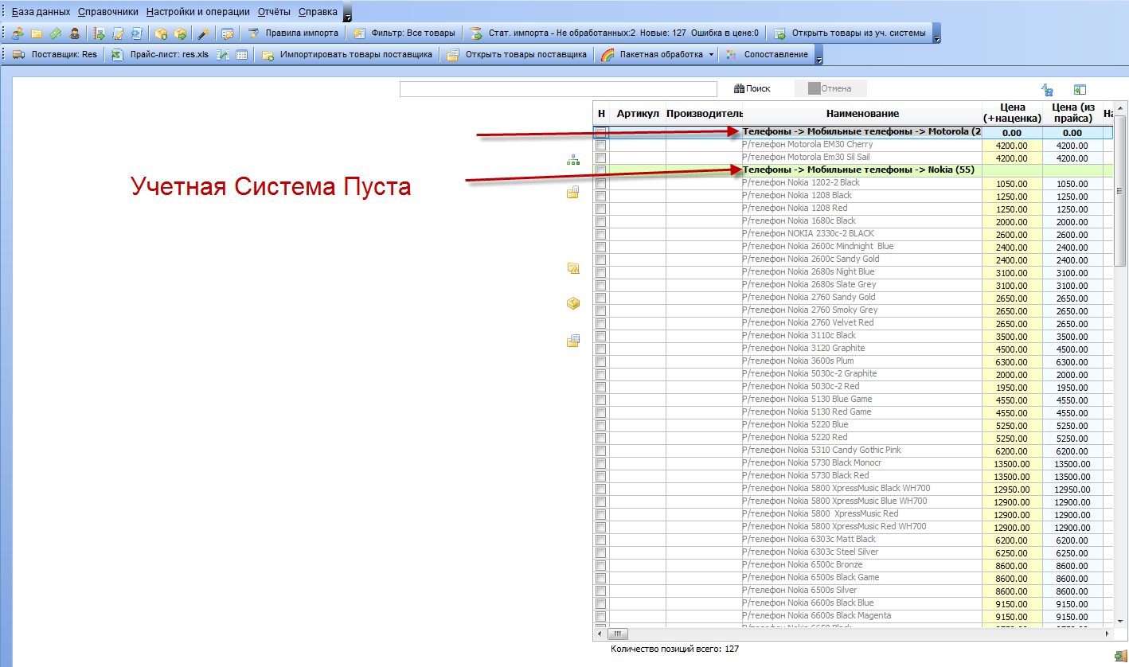The image size is (1129, 667).
Task: Click the Поиск button
Action: (x=752, y=89)
